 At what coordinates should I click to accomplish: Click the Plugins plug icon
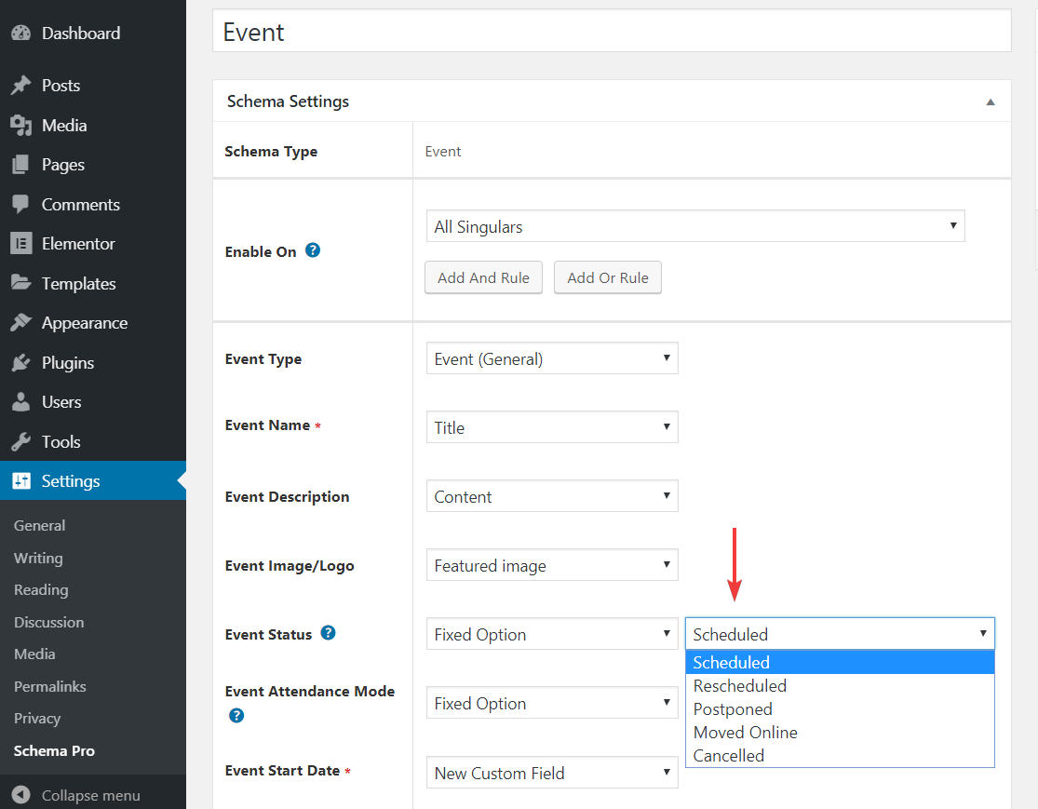coord(20,363)
